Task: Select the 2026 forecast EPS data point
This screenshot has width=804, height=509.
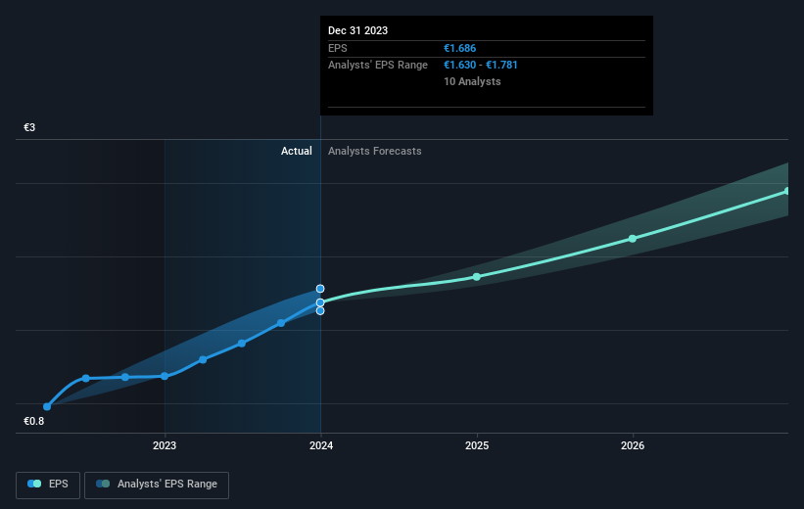Action: point(633,239)
